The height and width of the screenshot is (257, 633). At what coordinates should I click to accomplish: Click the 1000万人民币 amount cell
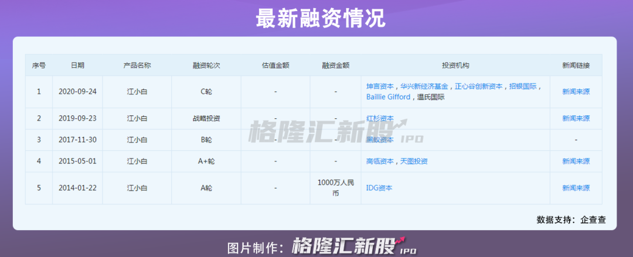pyautogui.click(x=335, y=188)
